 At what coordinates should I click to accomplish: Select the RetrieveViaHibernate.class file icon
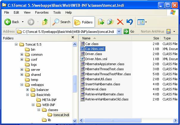point(83,94)
